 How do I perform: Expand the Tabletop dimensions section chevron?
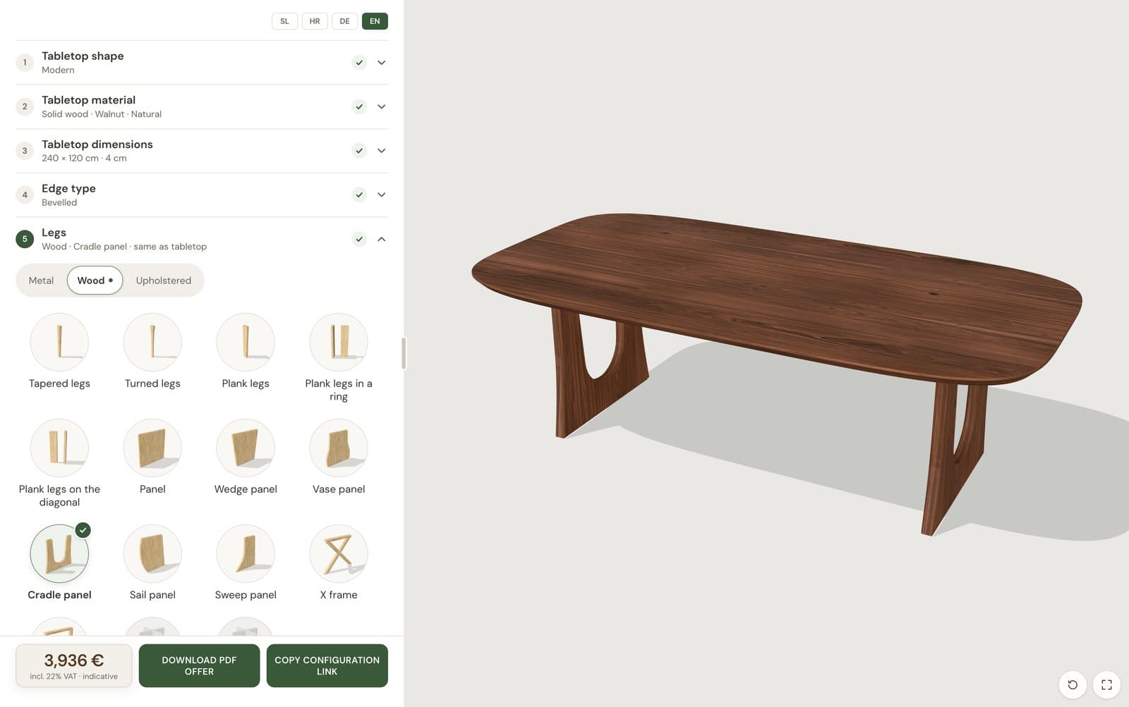(x=382, y=151)
